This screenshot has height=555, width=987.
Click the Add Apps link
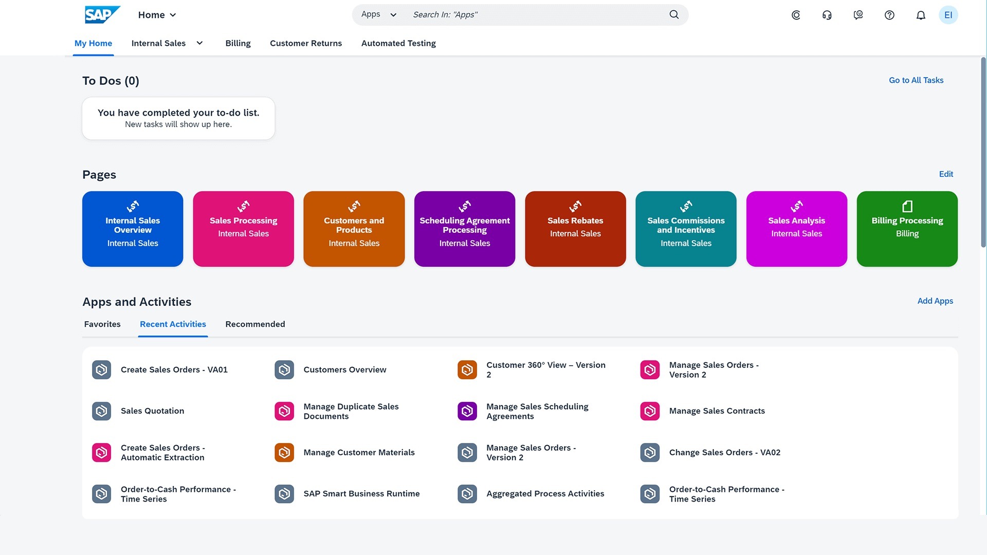pos(935,301)
